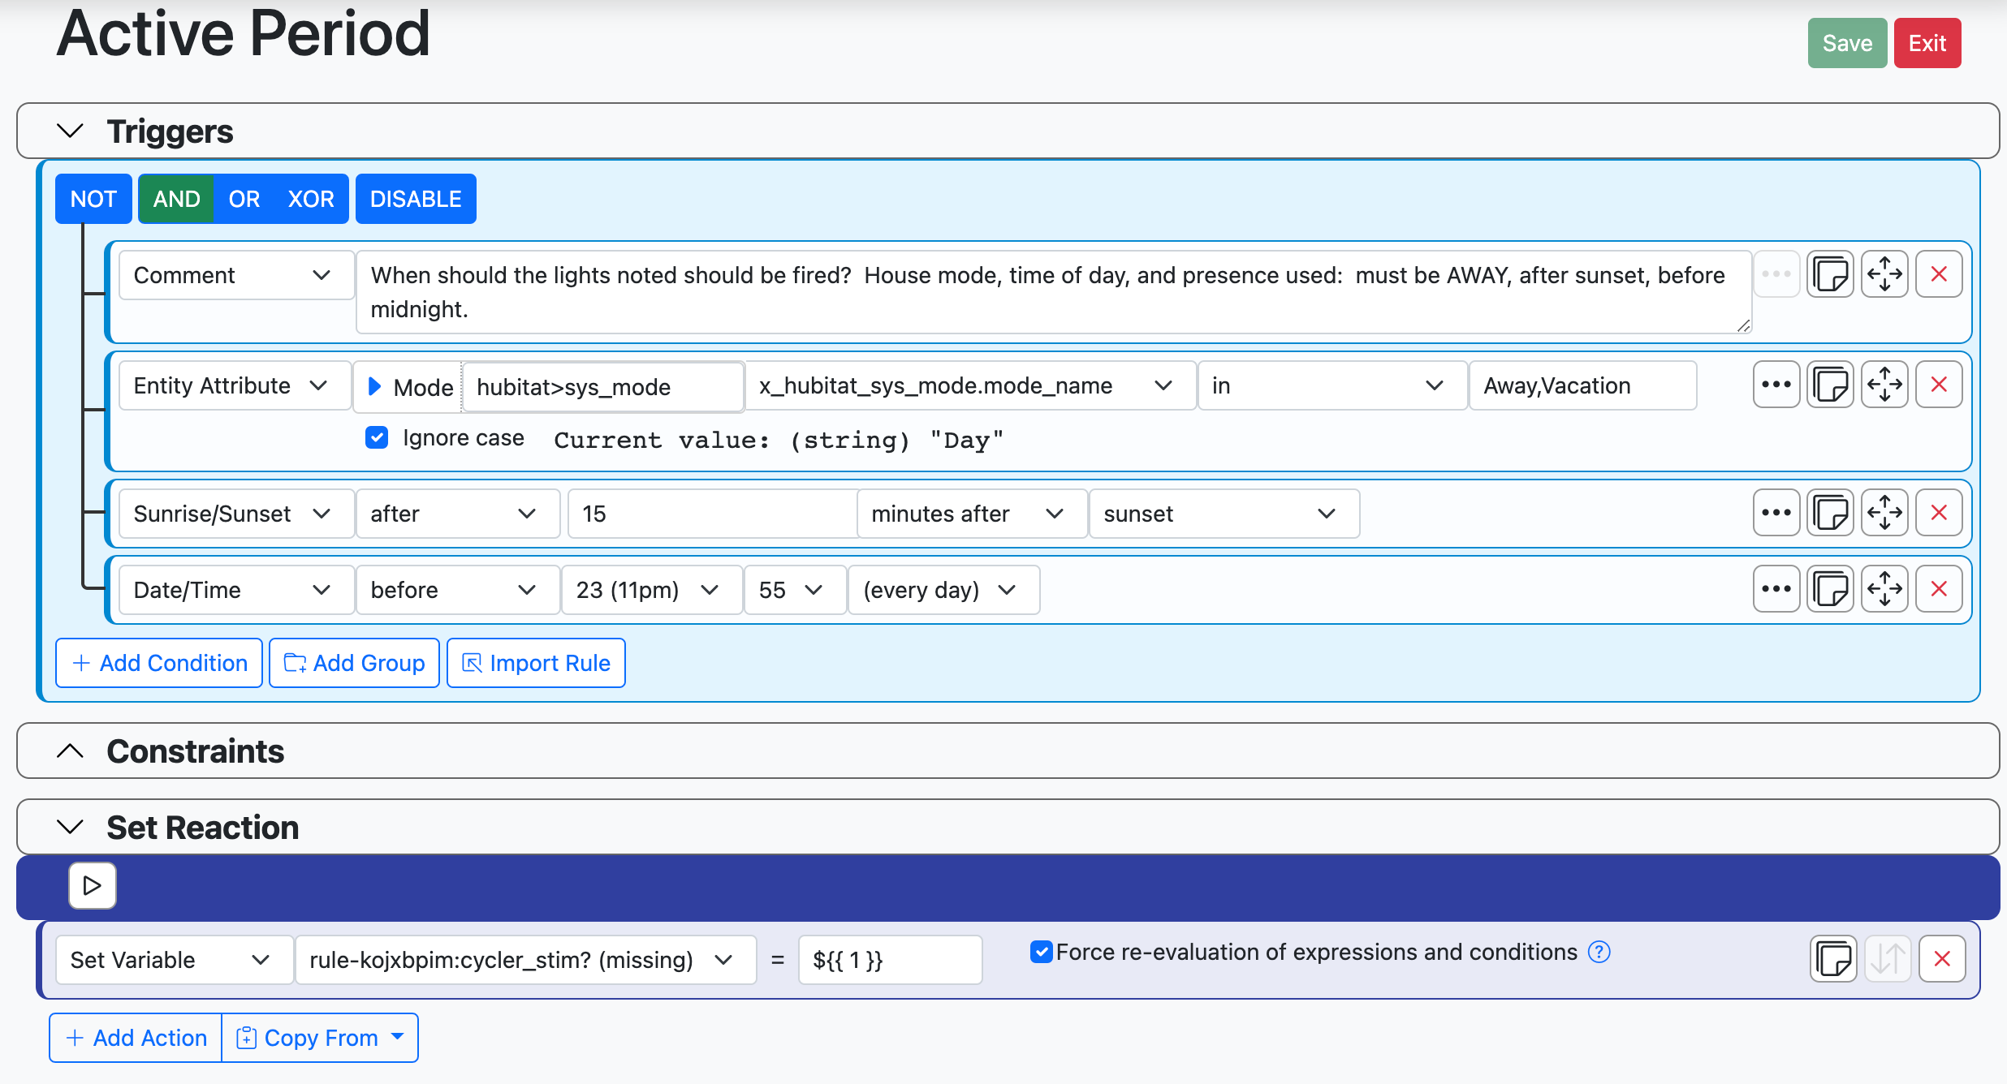
Task: Open the Set Variable action type dropdown
Action: tap(174, 960)
